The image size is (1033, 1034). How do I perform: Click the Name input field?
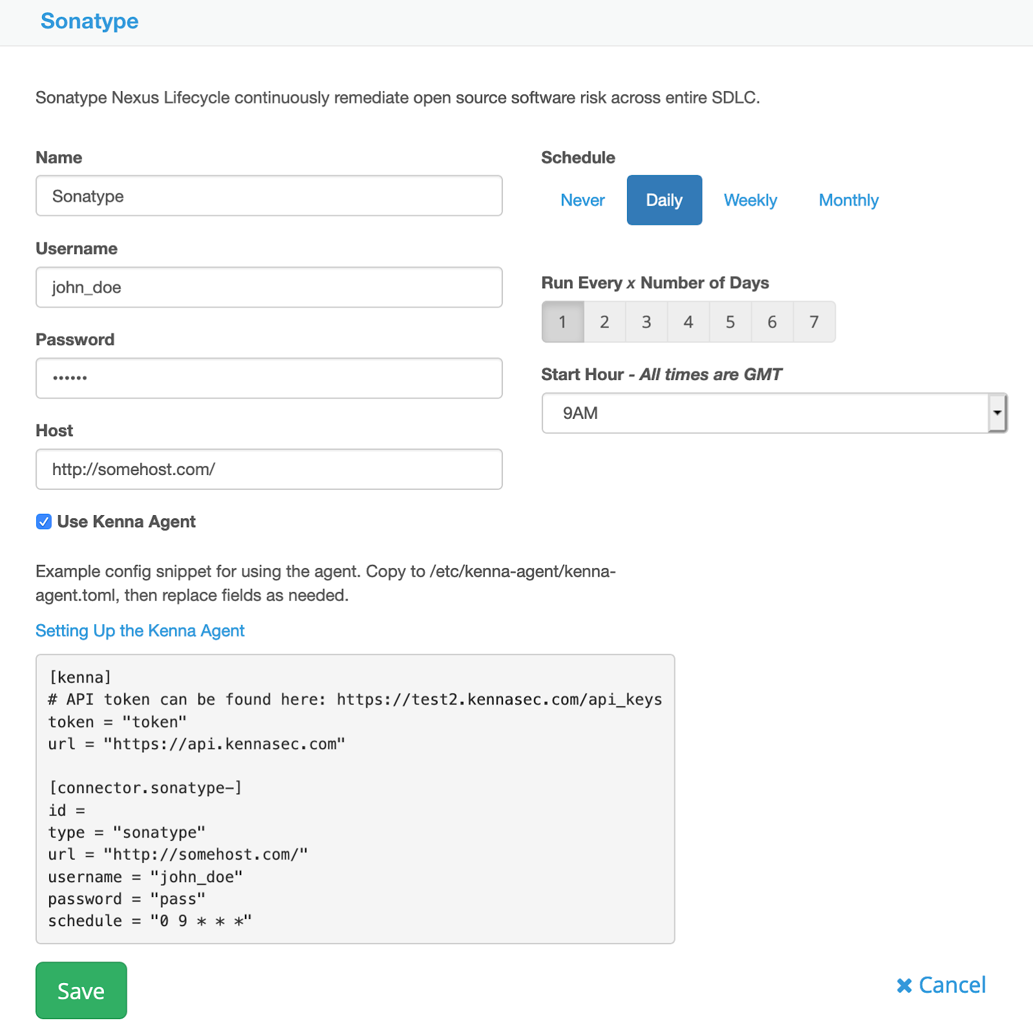pyautogui.click(x=269, y=196)
